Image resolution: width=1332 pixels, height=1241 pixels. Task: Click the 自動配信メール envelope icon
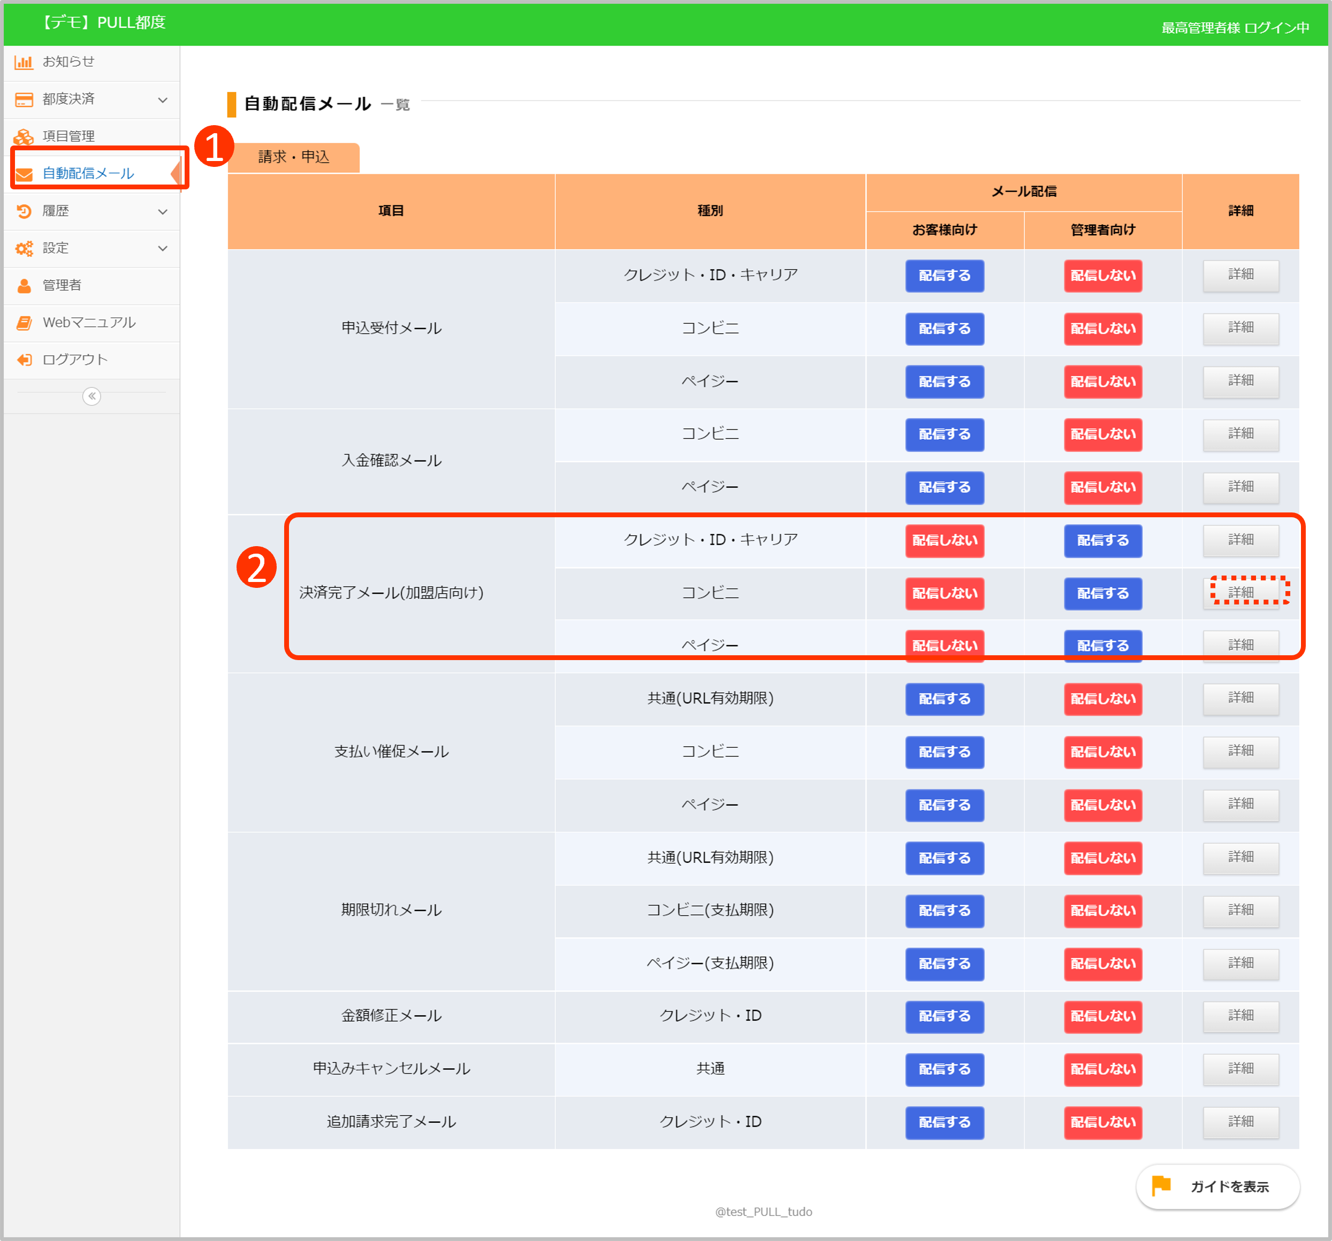24,174
